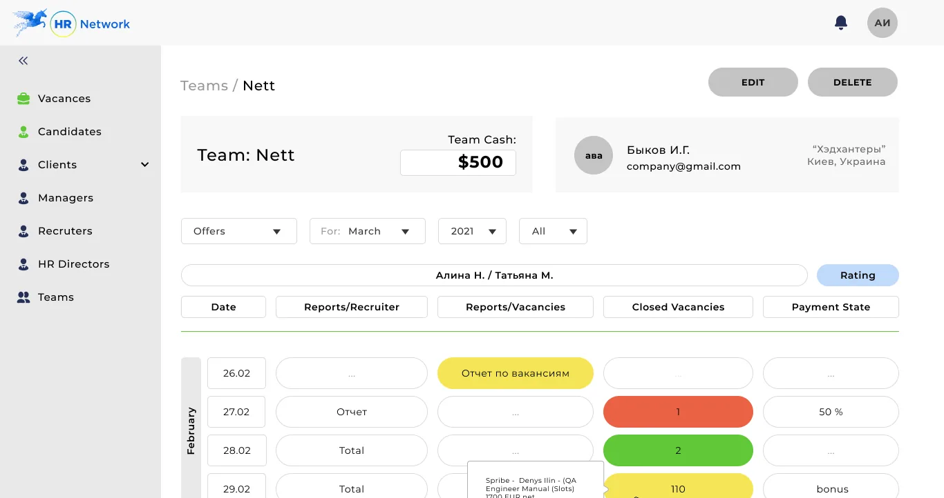Go to Candidates in the sidebar
944x498 pixels.
click(x=70, y=132)
